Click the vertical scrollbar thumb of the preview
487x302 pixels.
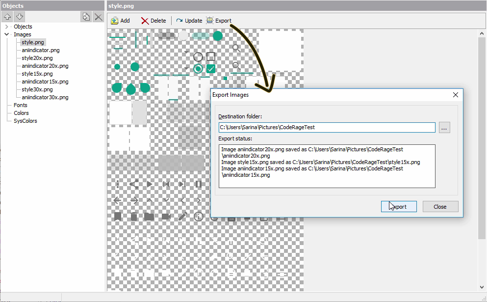point(482,138)
